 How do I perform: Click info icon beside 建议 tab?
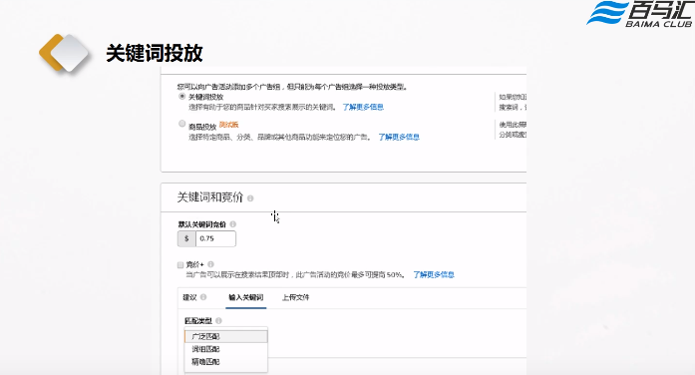tap(203, 297)
